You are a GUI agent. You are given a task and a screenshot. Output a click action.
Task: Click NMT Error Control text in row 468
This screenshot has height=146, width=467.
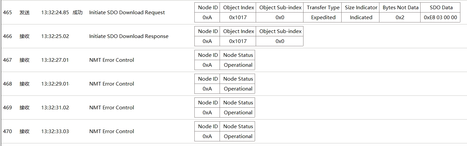click(111, 84)
